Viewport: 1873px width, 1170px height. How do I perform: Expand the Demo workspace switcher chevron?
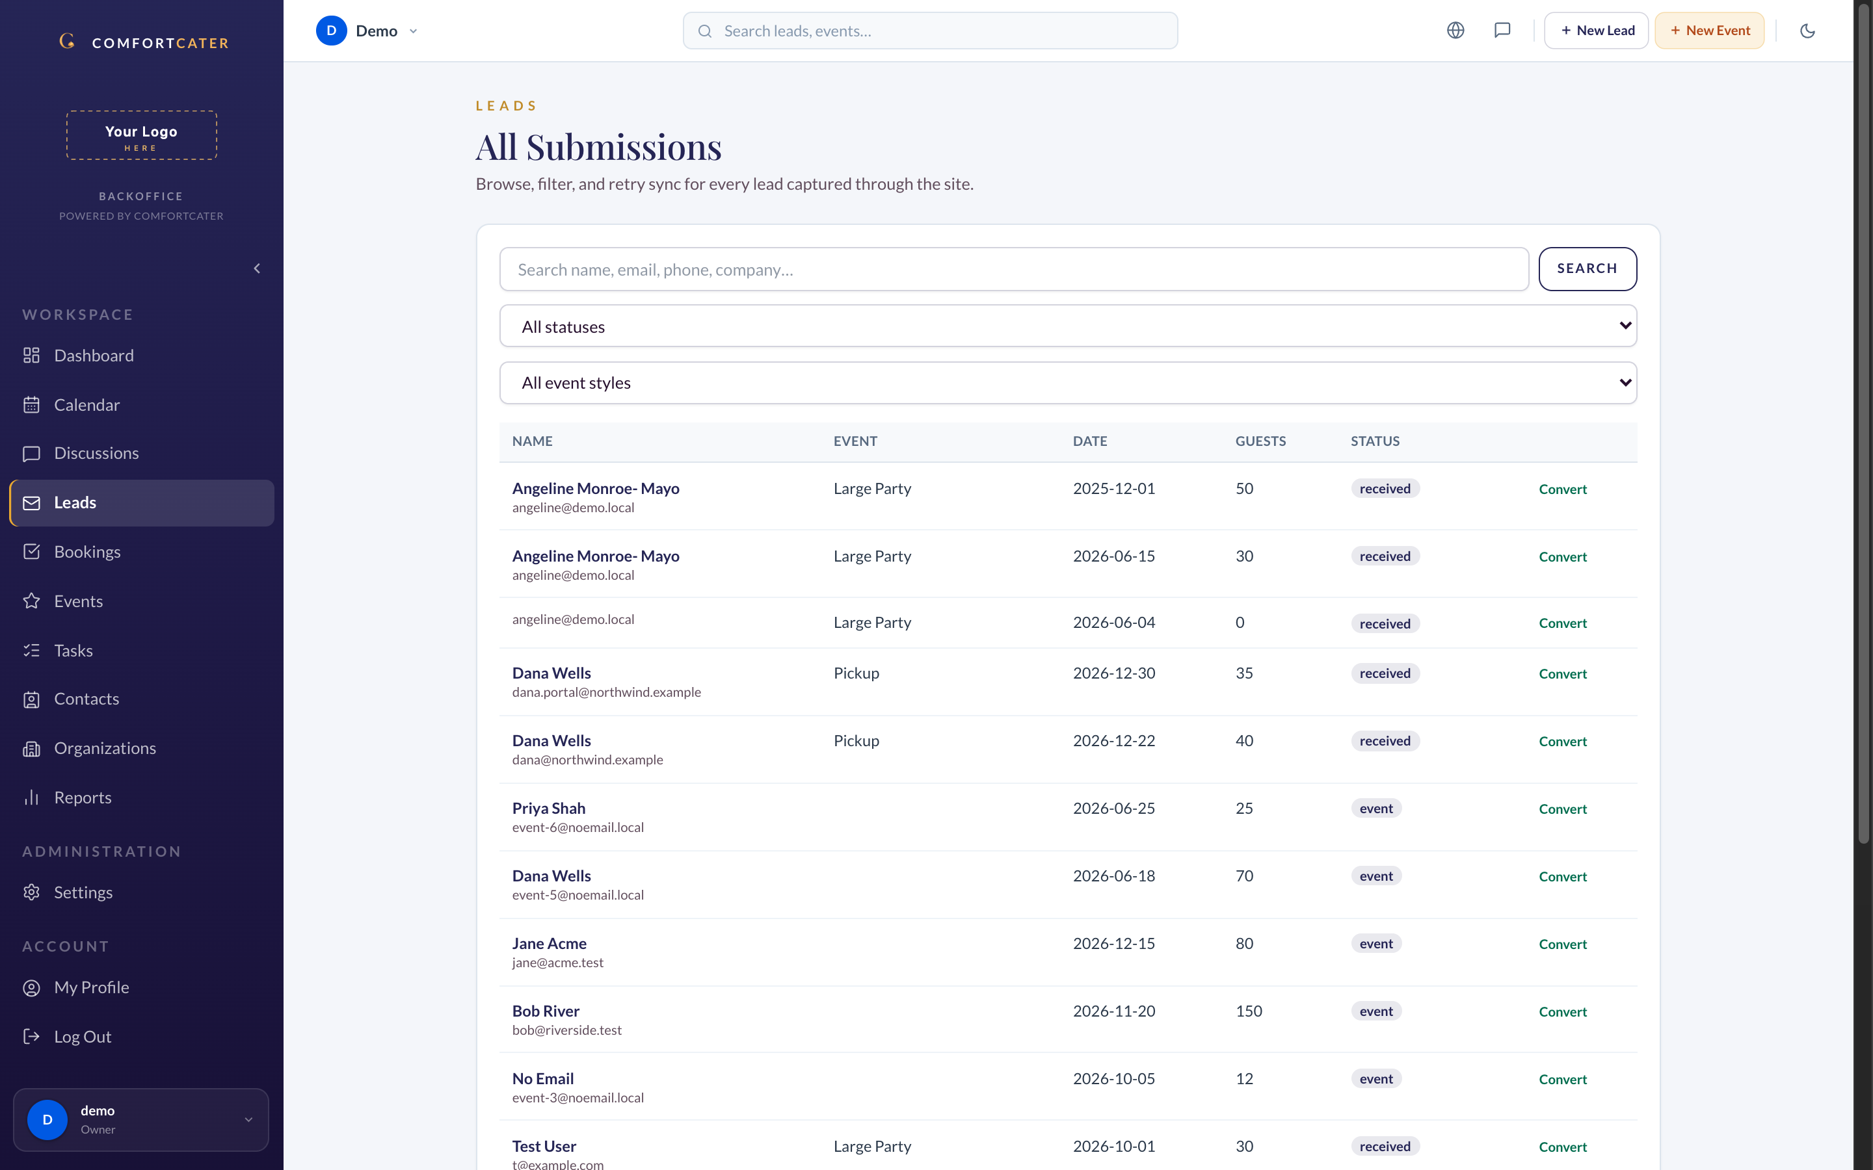tap(414, 31)
